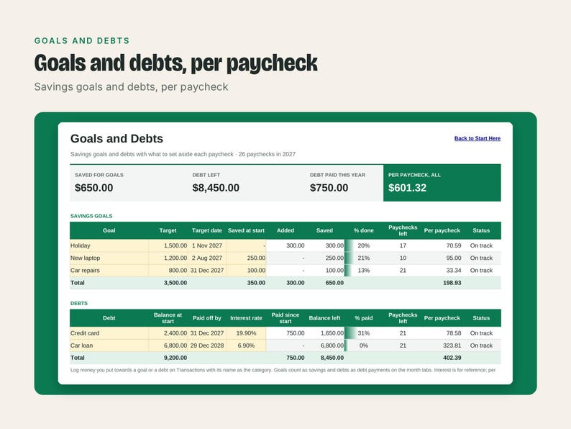Viewport: 571px width, 429px height.
Task: Select debts total balance left 8,450.00
Action: tap(332, 358)
